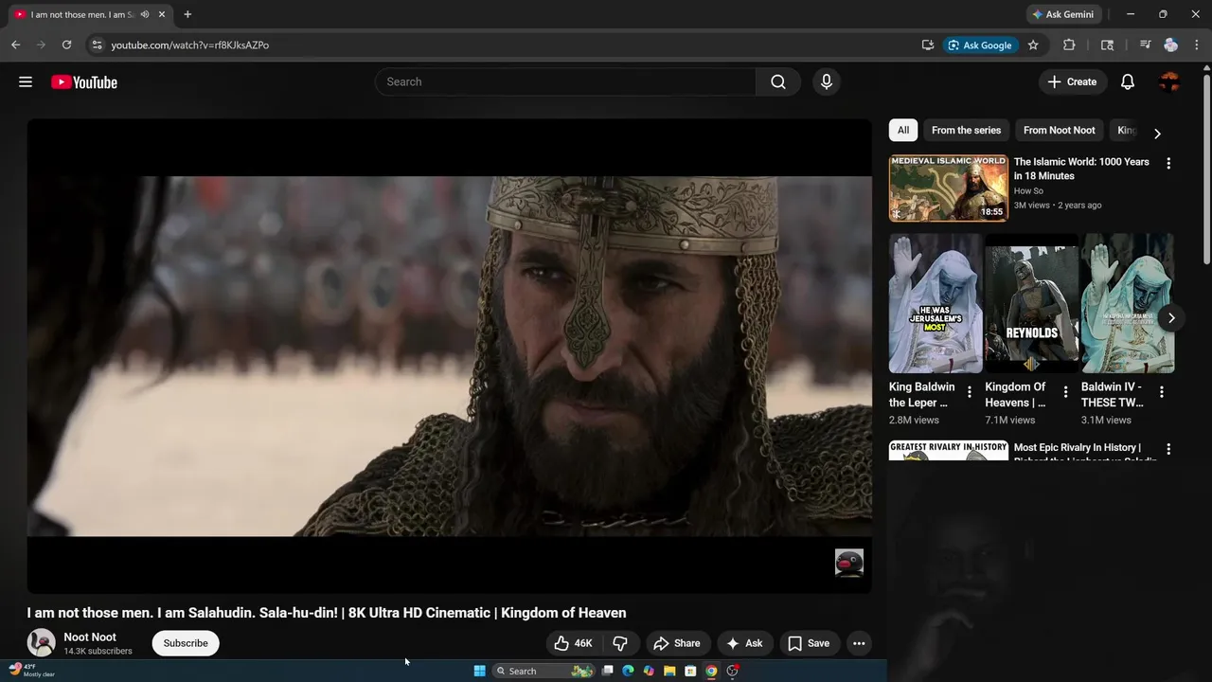Start voice search with the microphone

[827, 82]
